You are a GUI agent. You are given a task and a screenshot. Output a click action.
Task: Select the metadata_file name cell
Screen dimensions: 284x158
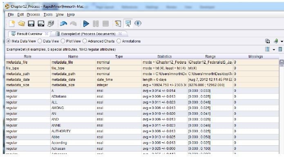(x=73, y=62)
